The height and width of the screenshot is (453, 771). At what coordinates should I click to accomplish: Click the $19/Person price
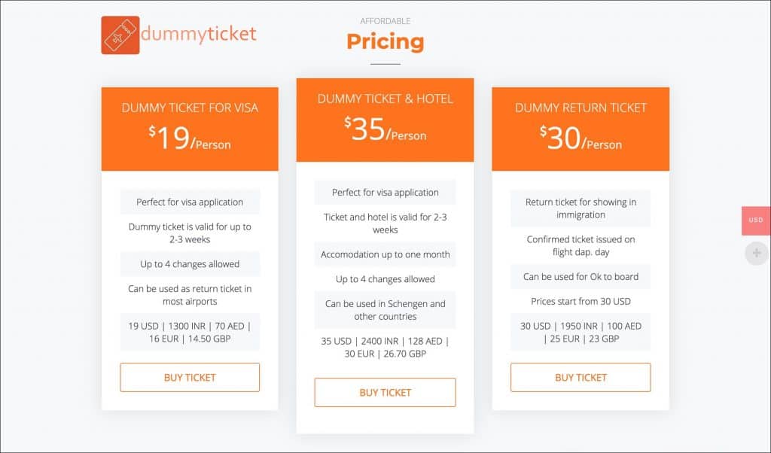pyautogui.click(x=190, y=138)
